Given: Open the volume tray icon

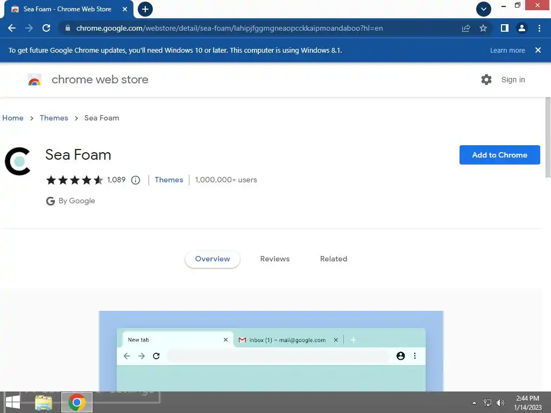Looking at the screenshot, I should tap(500, 402).
